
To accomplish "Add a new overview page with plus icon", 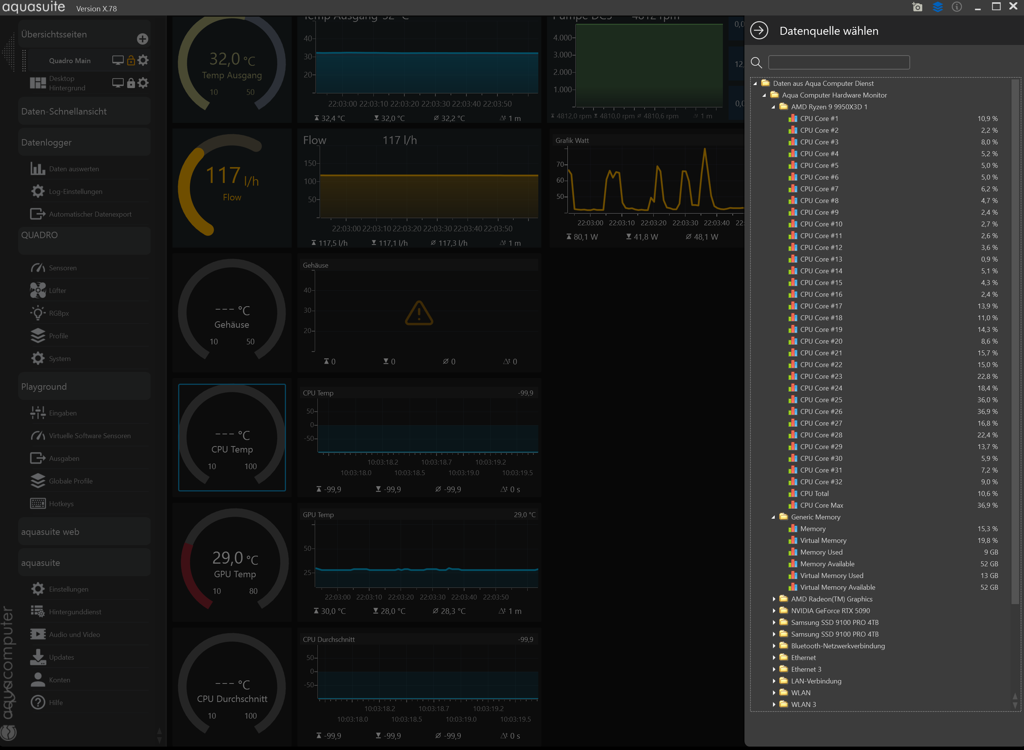I will coord(142,39).
